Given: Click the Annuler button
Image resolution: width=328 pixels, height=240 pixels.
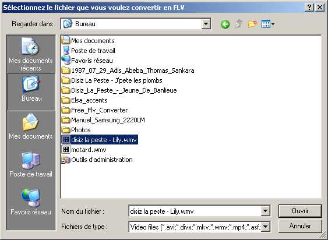Looking at the screenshot, I should click(300, 226).
